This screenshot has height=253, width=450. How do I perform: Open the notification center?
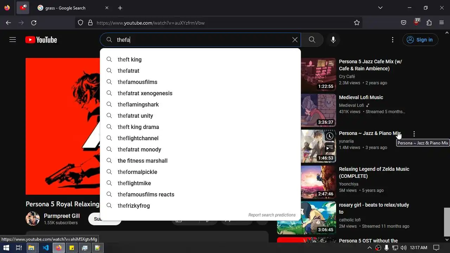pos(436,248)
